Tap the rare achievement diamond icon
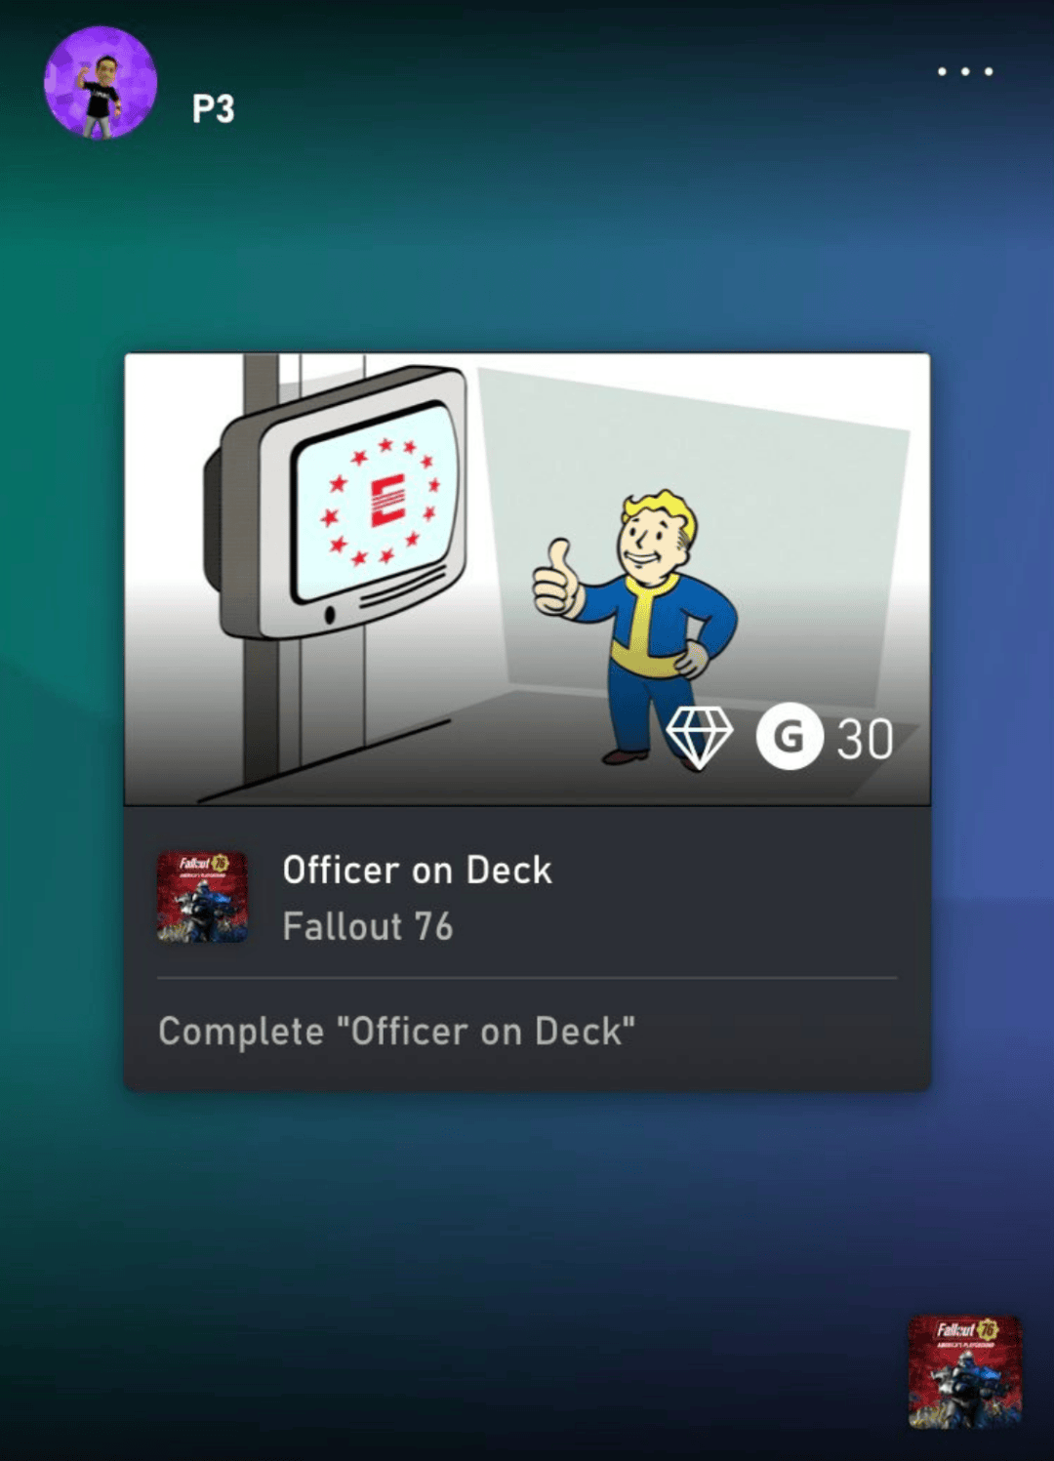1054x1461 pixels. (x=699, y=738)
